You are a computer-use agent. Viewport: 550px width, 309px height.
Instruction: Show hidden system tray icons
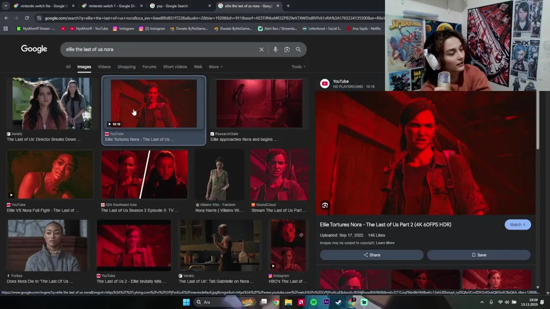482,302
